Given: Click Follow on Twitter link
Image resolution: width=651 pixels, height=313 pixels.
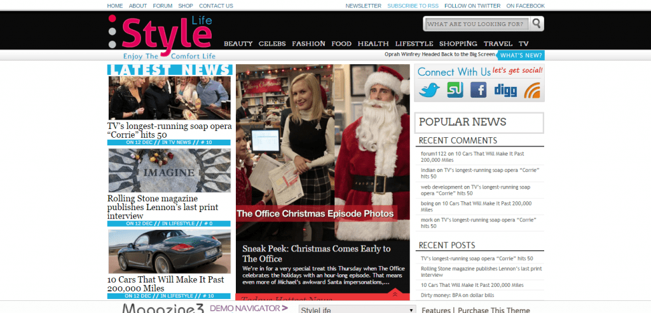Looking at the screenshot, I should [472, 6].
